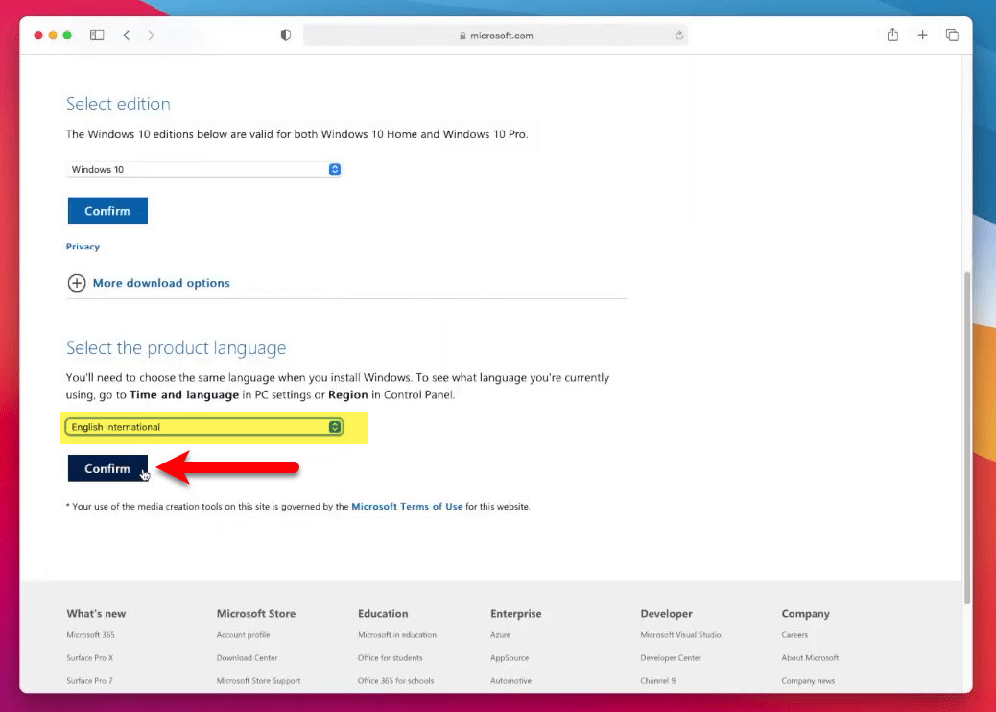Open Company news footer link

(808, 681)
